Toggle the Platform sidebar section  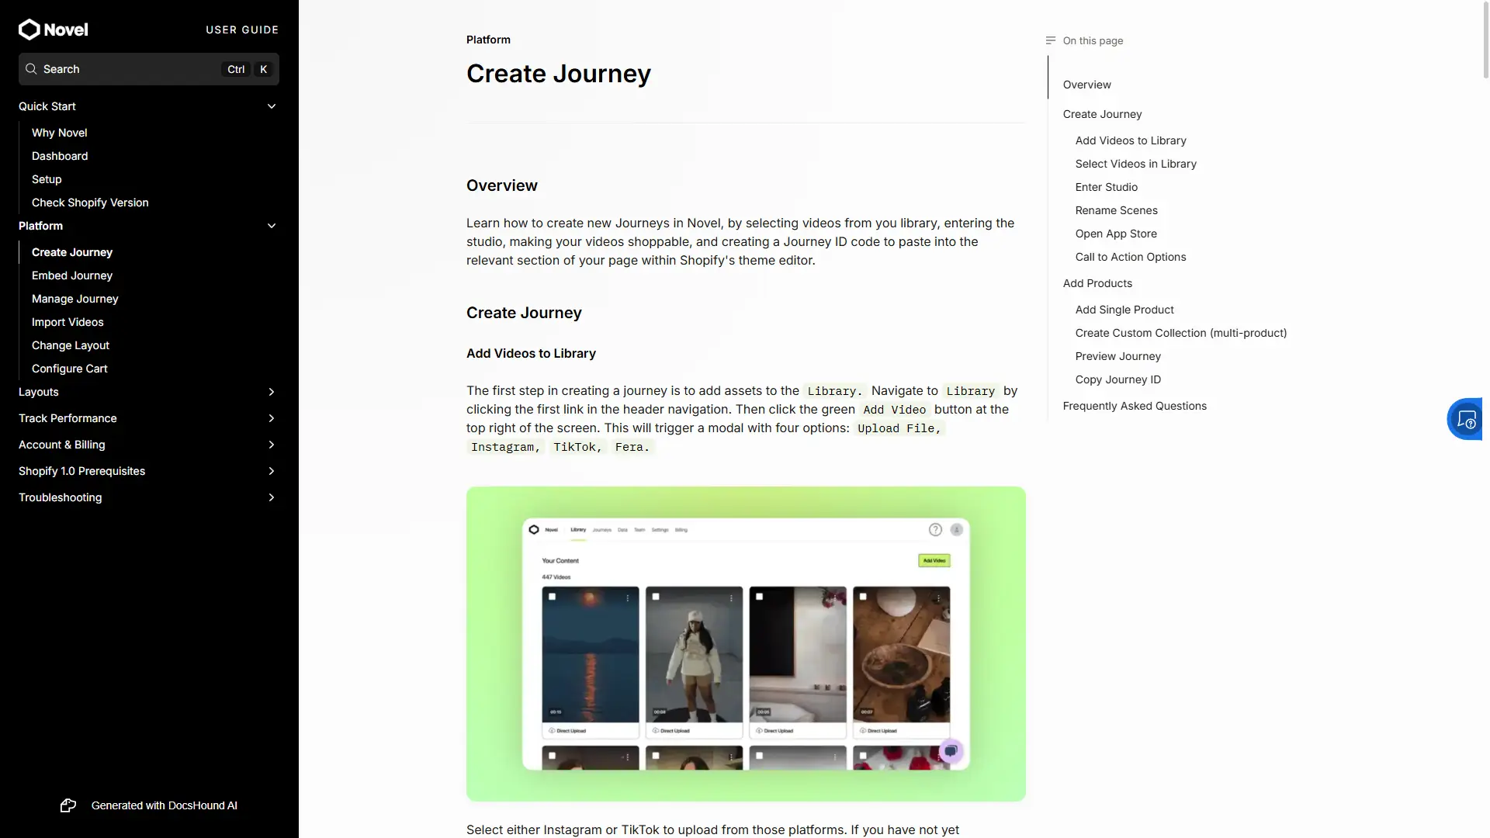pyautogui.click(x=271, y=224)
